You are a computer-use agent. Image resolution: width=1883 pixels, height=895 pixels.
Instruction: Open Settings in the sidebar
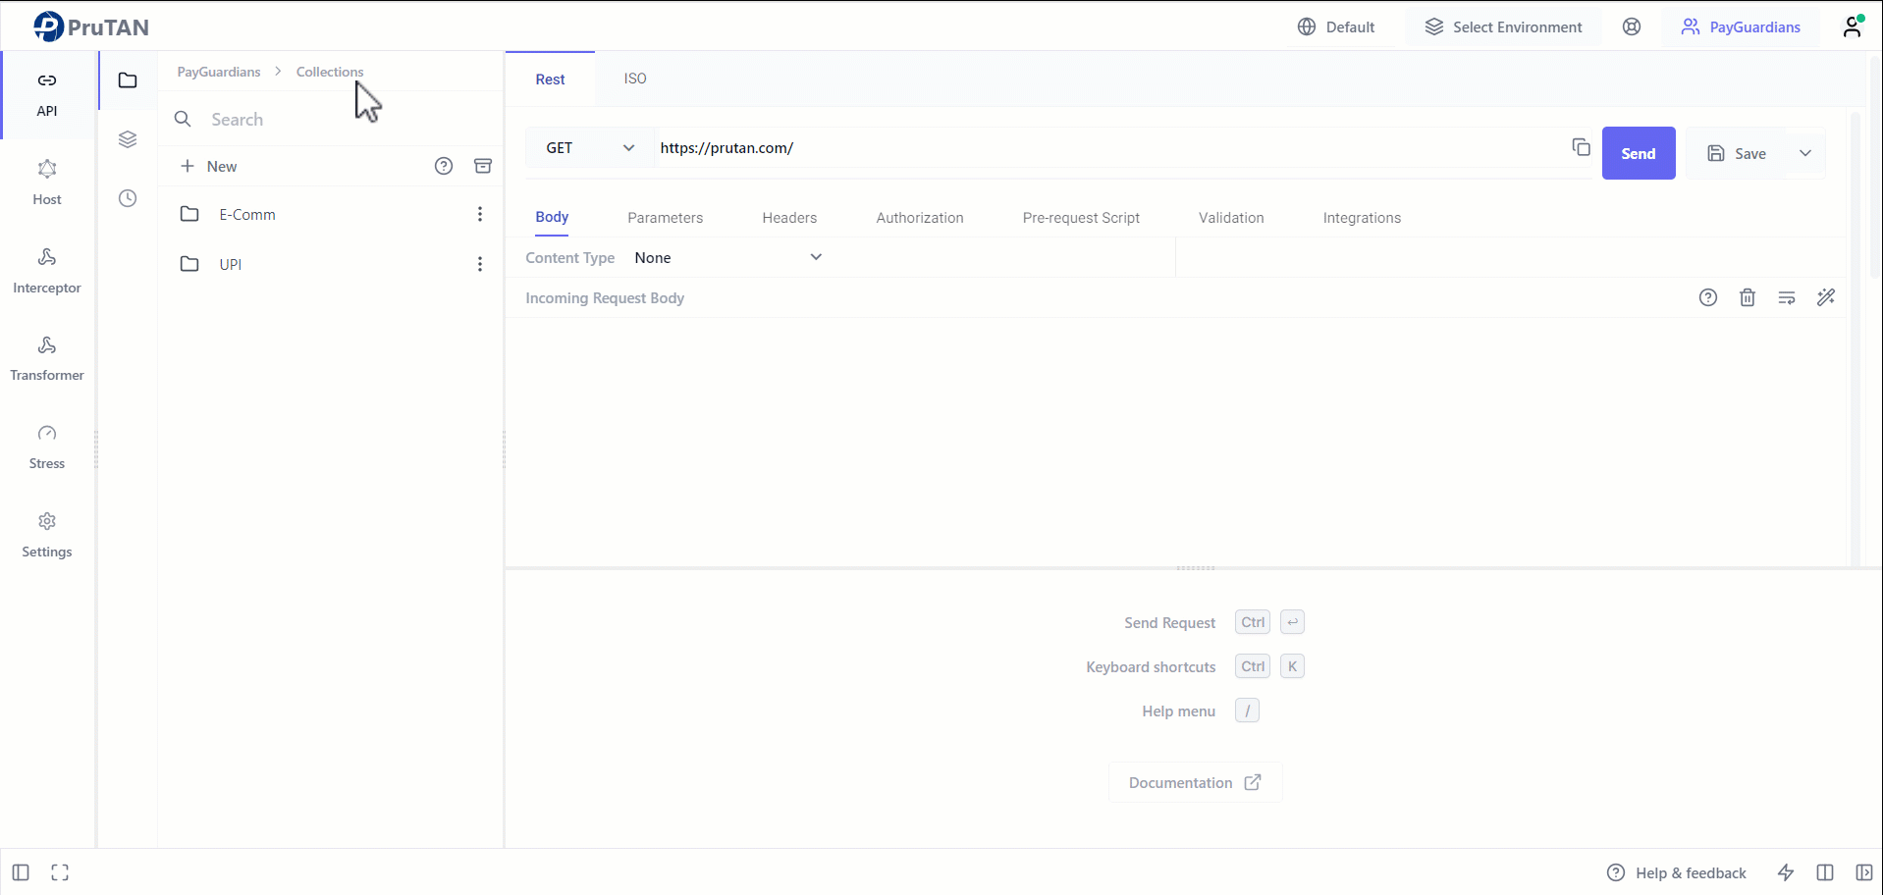[47, 536]
